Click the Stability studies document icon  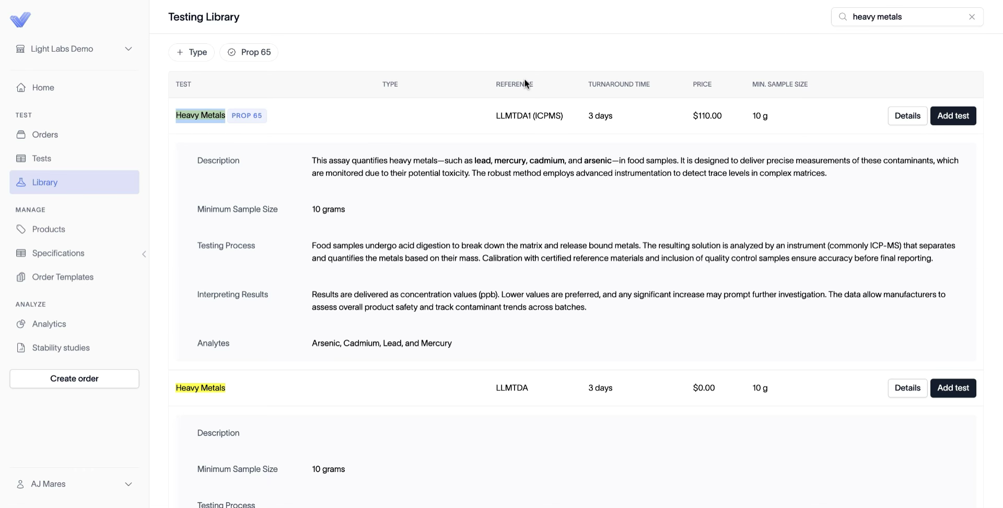[x=21, y=348]
